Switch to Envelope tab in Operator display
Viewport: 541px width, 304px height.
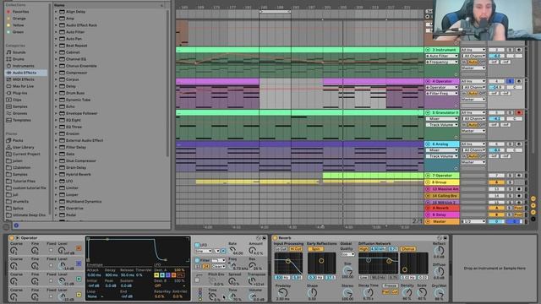95,265
